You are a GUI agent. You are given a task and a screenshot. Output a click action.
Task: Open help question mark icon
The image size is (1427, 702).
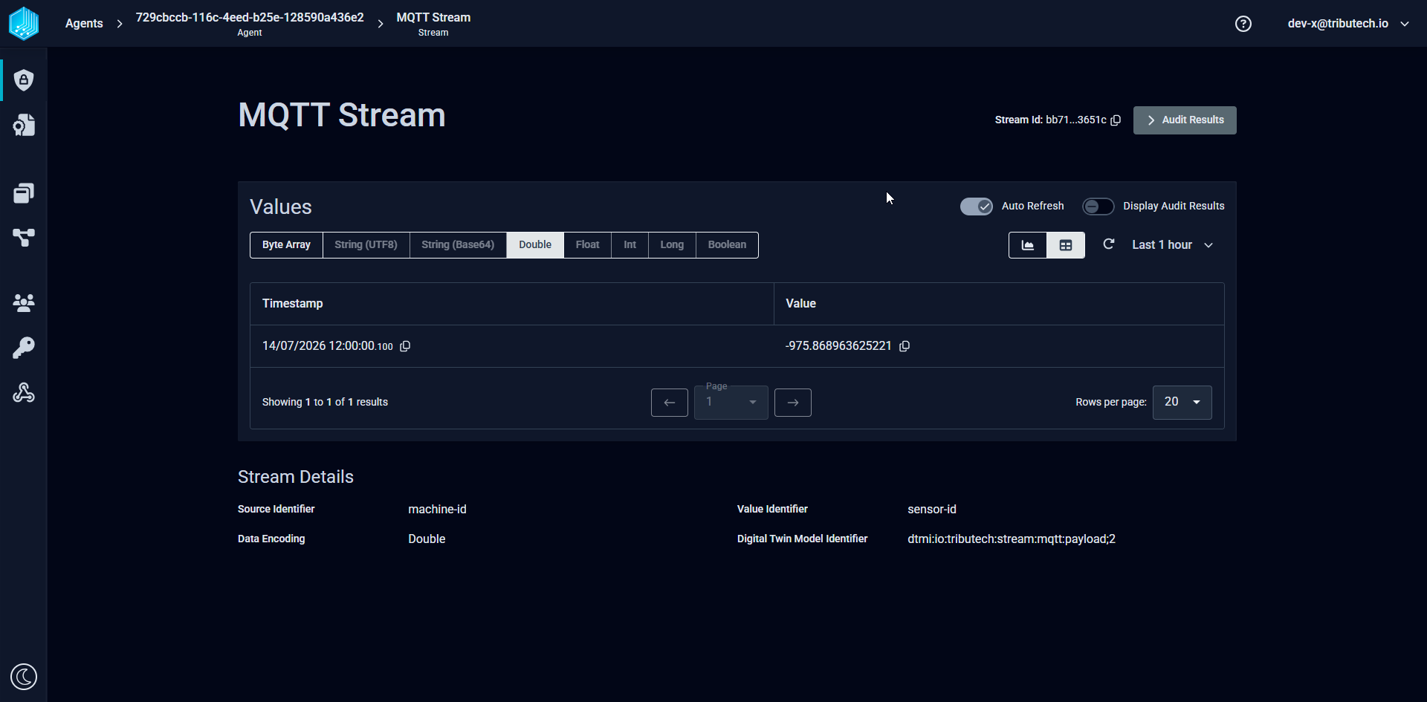(1243, 24)
